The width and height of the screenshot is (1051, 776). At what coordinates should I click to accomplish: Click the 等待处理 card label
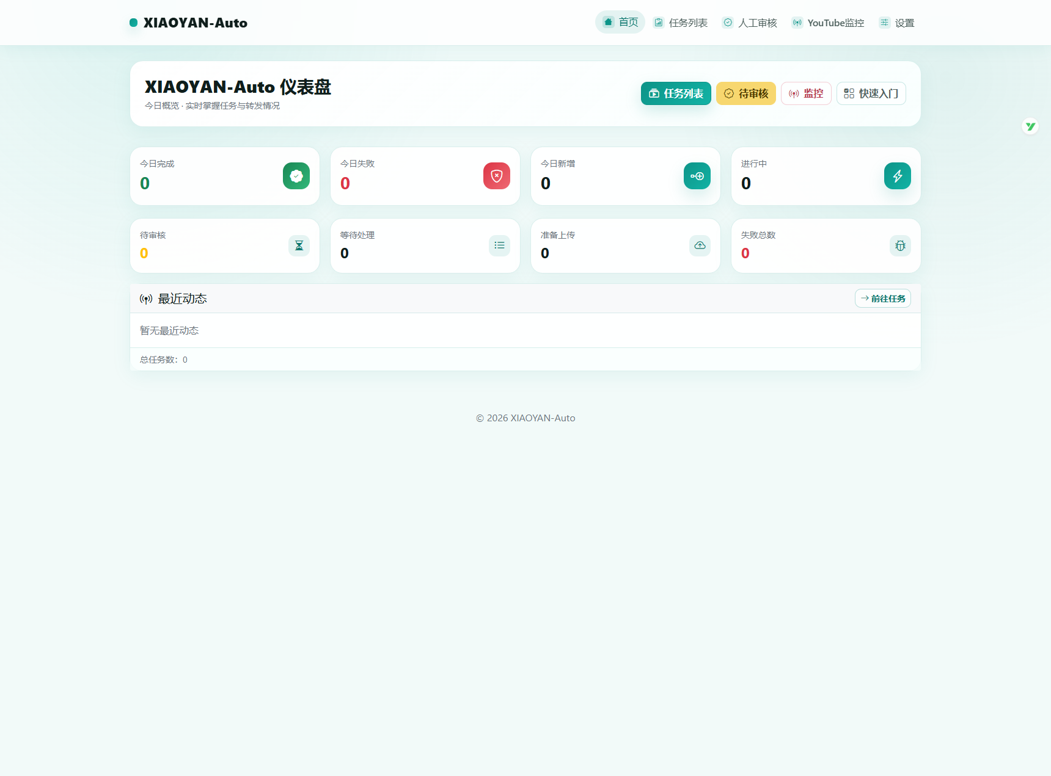[357, 235]
